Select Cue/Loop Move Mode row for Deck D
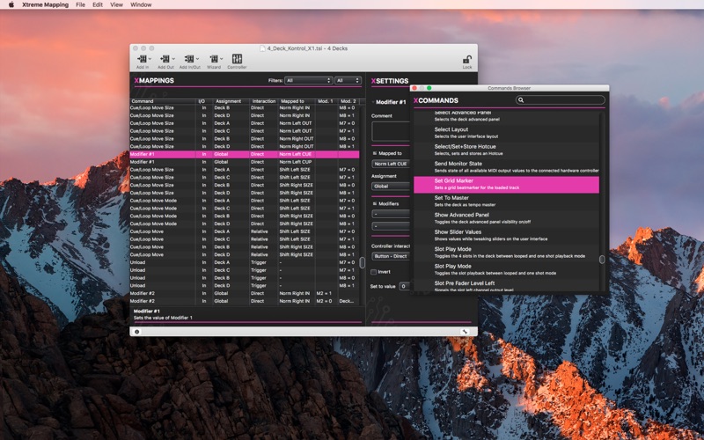This screenshot has width=704, height=440. coord(245,224)
